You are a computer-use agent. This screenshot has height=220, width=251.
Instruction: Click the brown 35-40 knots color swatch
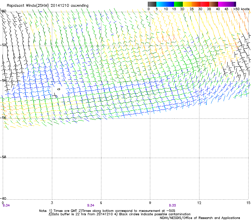214,4
